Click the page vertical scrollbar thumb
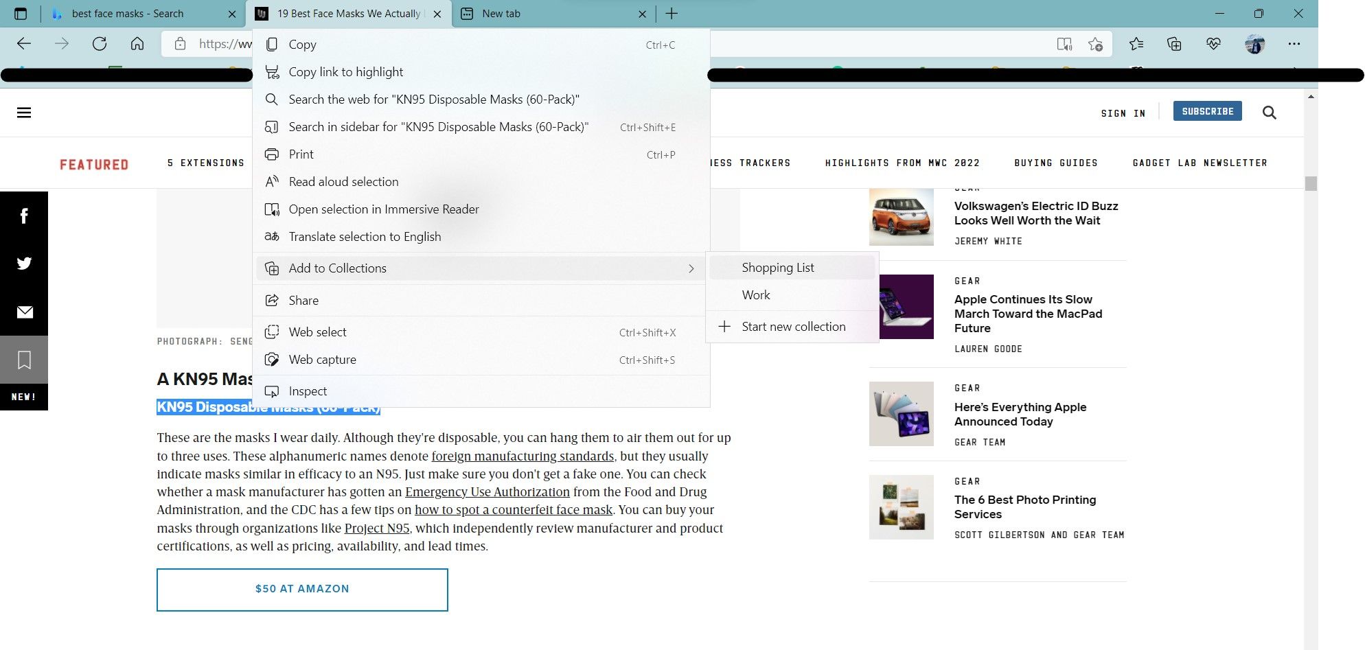 pyautogui.click(x=1311, y=183)
